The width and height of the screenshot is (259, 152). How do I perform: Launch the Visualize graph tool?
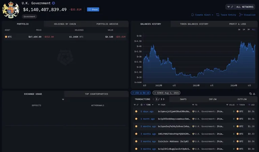click(247, 15)
